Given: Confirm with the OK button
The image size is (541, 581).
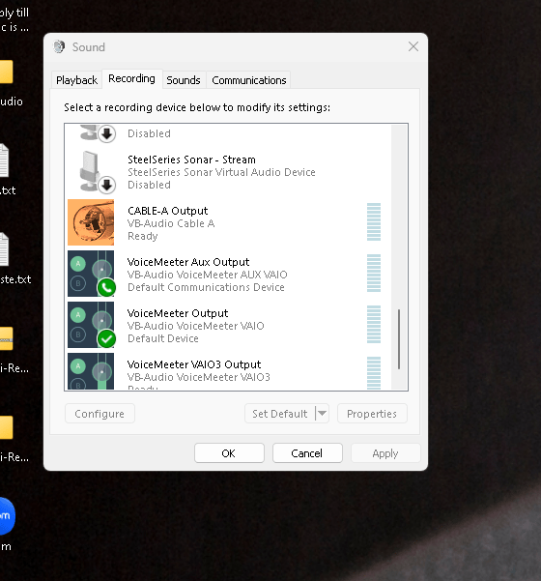Looking at the screenshot, I should click(x=229, y=453).
